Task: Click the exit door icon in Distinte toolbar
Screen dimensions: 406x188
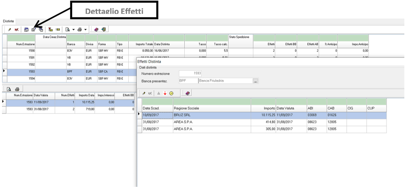Action: point(104,30)
